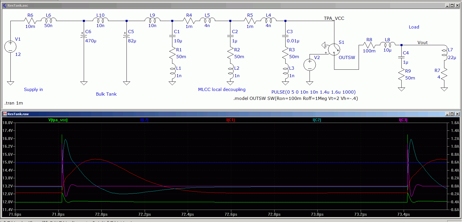This screenshot has height=222, width=462.
Task: Activate the ResTank.asc title bar
Action: (x=202, y=5)
